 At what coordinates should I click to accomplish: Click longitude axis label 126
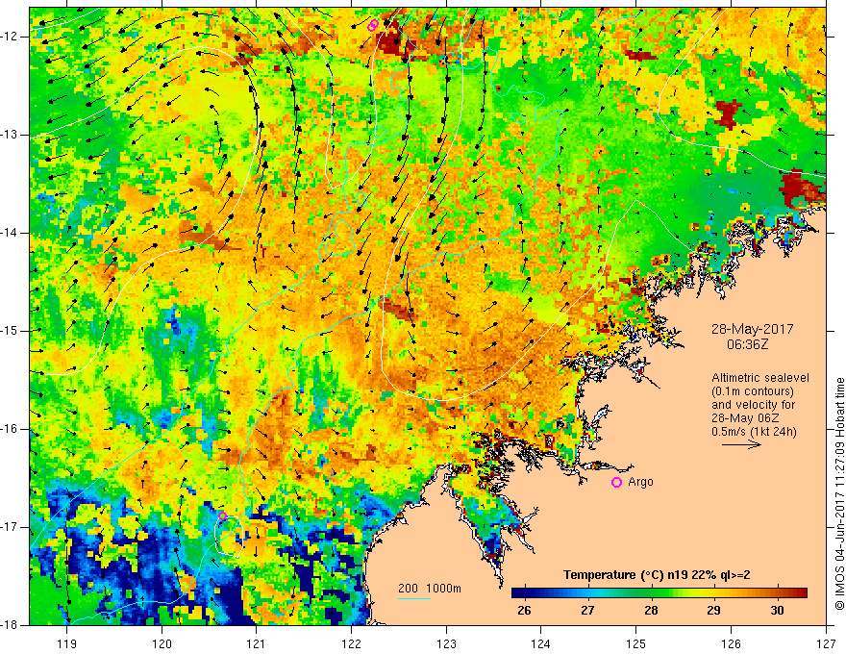click(x=731, y=643)
